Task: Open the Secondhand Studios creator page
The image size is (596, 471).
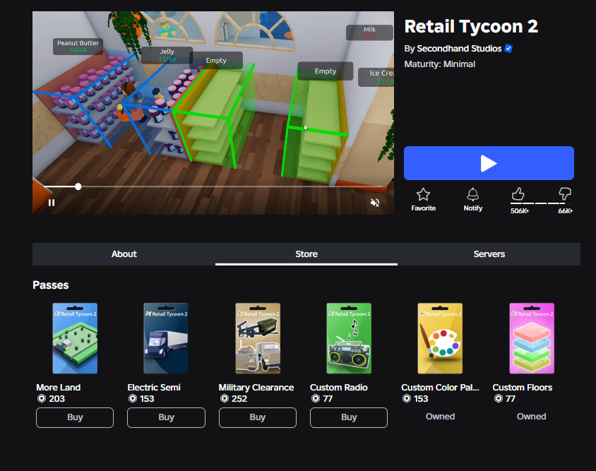Action: [x=459, y=49]
